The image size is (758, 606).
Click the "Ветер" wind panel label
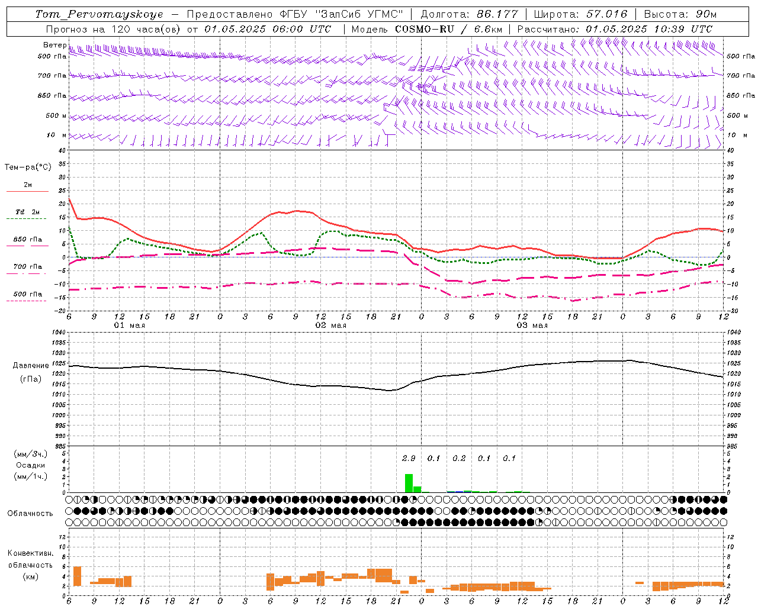55,45
